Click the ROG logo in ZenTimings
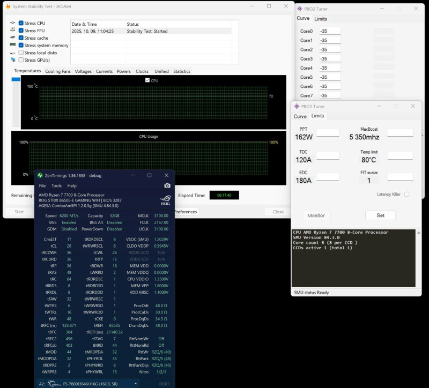Image resolution: width=429 pixels, height=388 pixels. pyautogui.click(x=165, y=200)
